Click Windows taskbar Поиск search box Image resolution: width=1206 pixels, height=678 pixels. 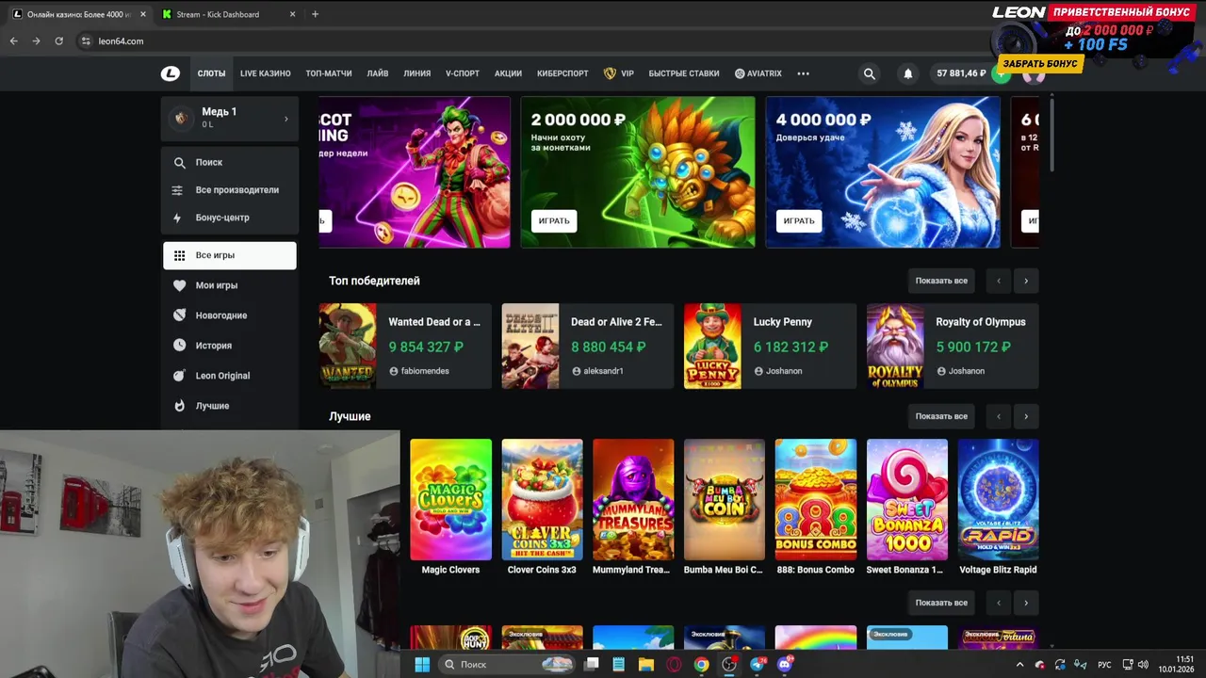point(507,665)
